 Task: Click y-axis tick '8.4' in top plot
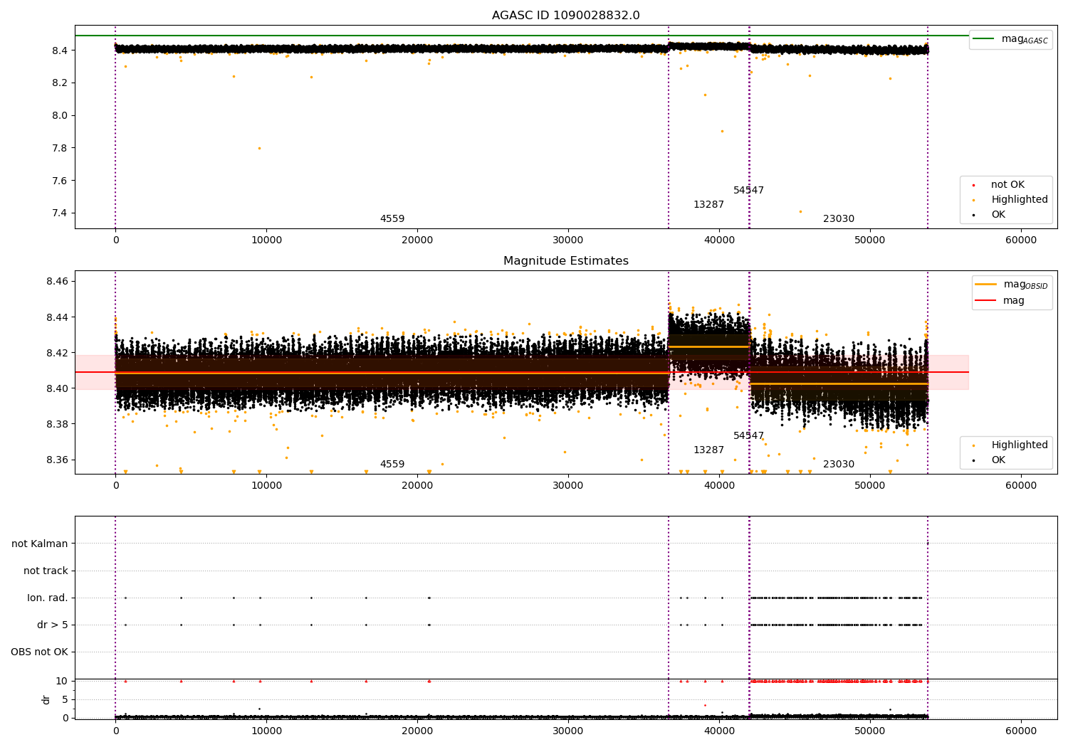(60, 51)
